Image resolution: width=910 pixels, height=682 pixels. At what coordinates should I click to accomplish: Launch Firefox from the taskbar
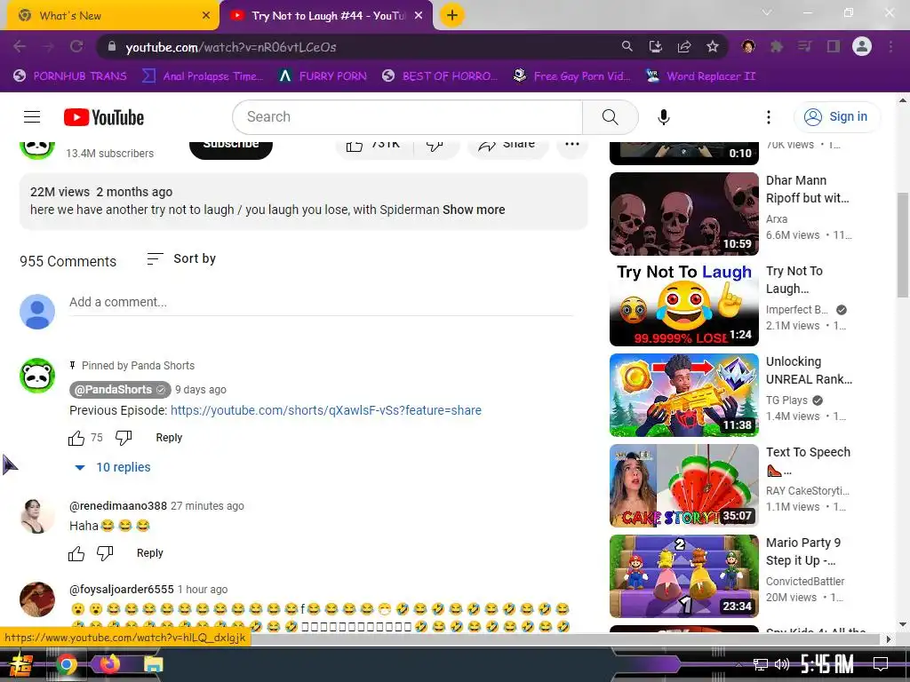click(x=109, y=664)
